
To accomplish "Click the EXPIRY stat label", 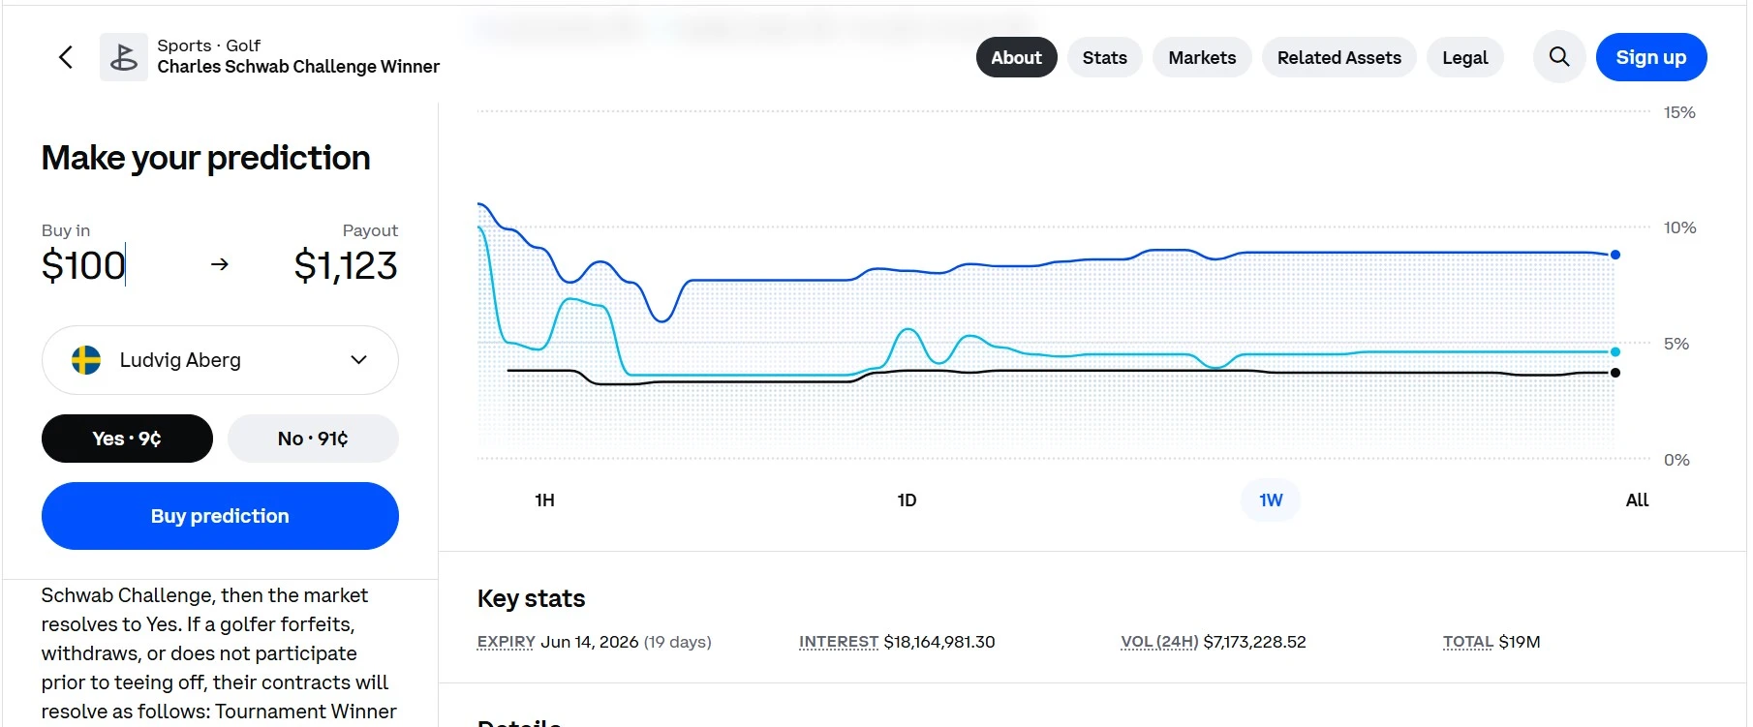I will pyautogui.click(x=506, y=642).
